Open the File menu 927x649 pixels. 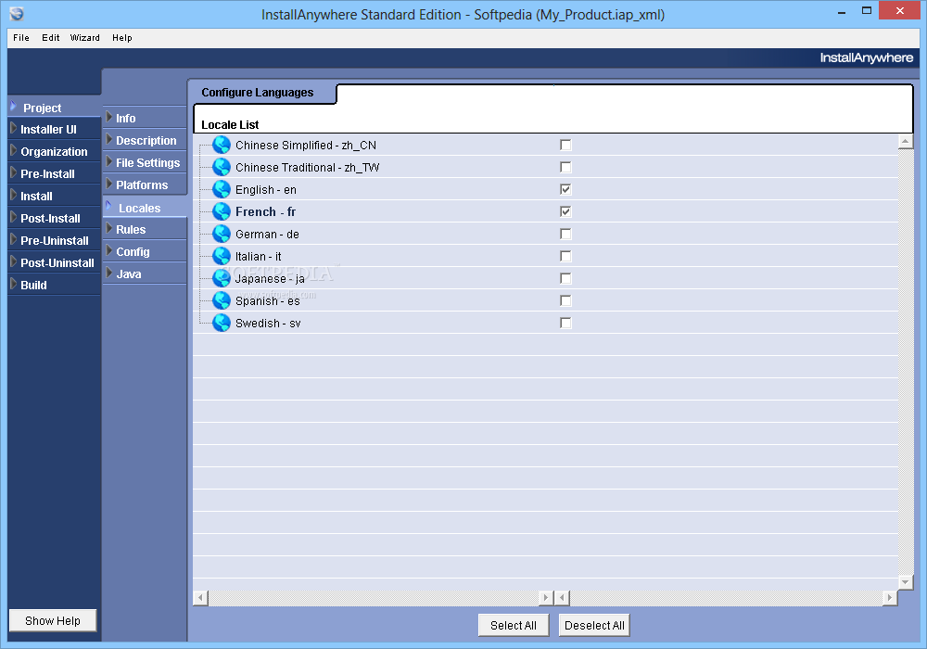[x=21, y=38]
